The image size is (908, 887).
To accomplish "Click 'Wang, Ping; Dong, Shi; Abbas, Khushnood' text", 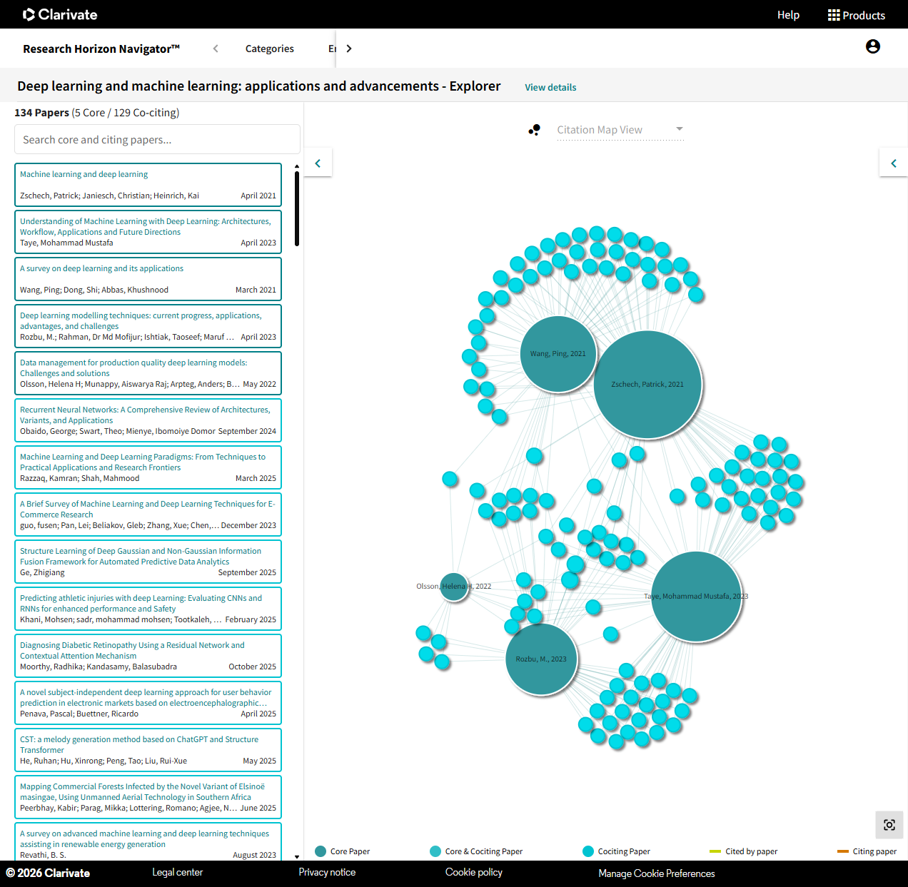I will pos(94,290).
